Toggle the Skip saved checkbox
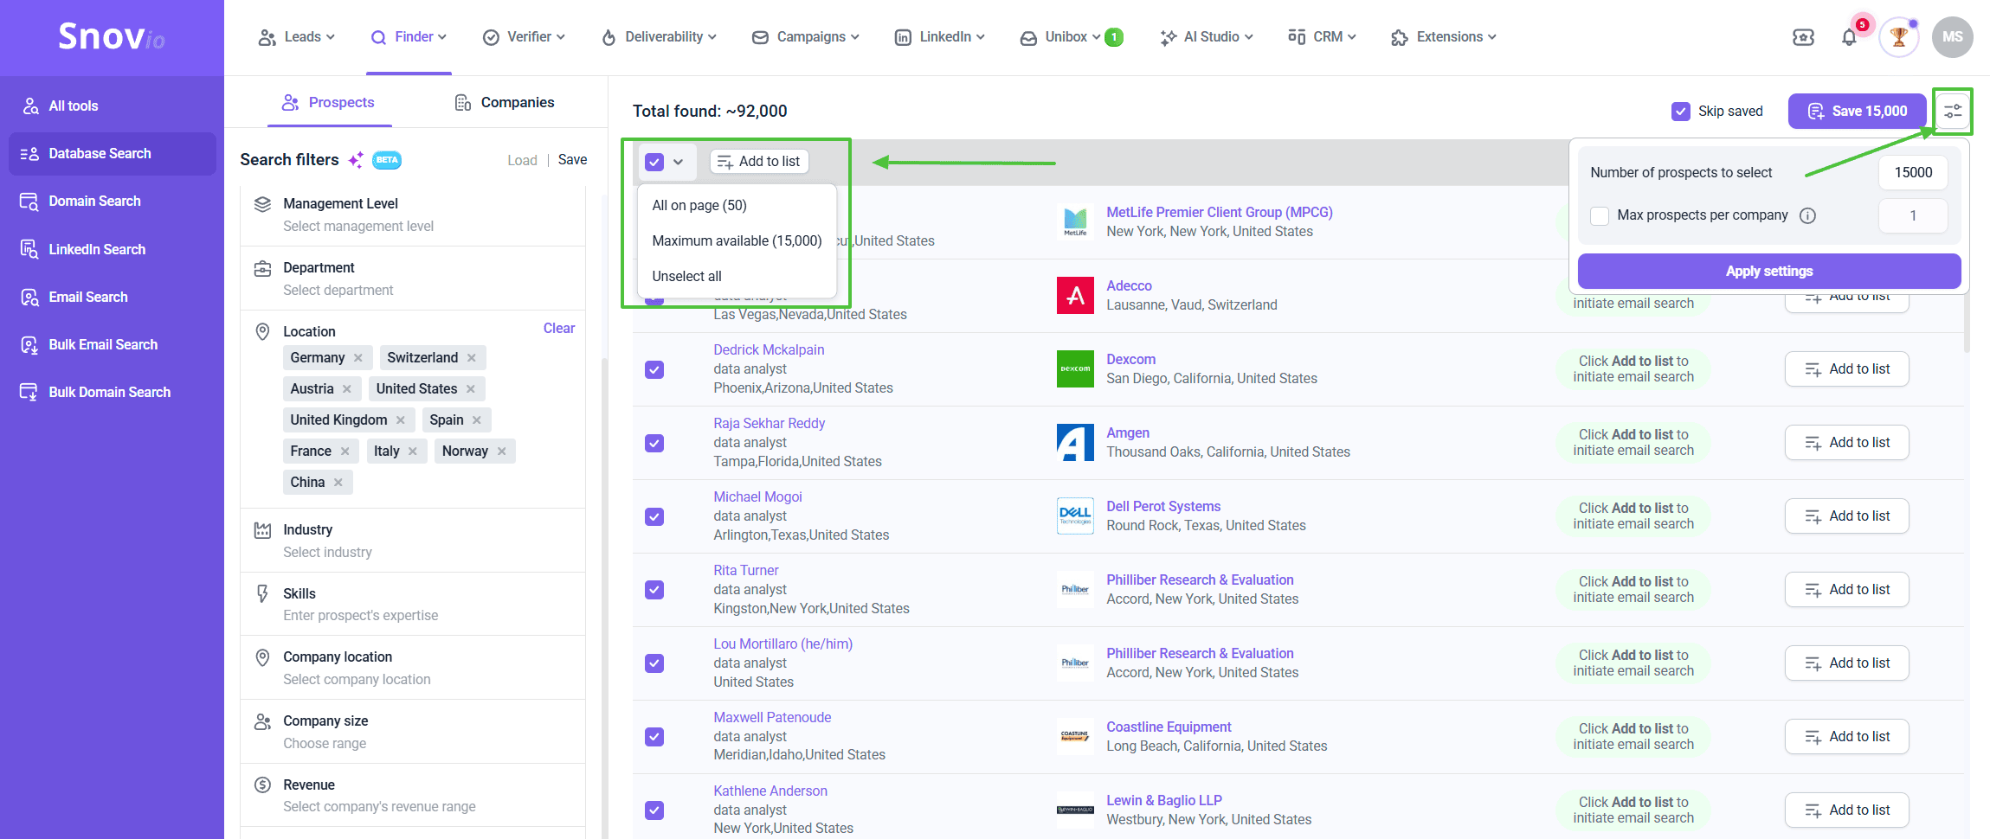1990x839 pixels. pos(1681,112)
